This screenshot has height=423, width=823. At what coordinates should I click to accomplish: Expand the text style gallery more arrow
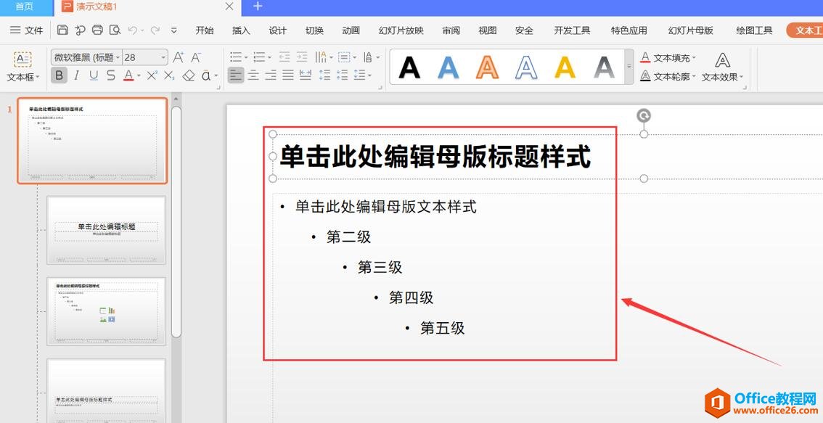pyautogui.click(x=628, y=67)
